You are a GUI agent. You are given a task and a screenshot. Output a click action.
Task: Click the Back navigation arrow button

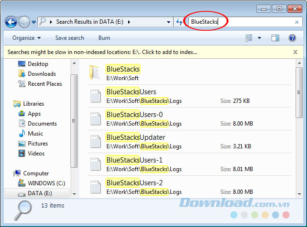point(11,22)
